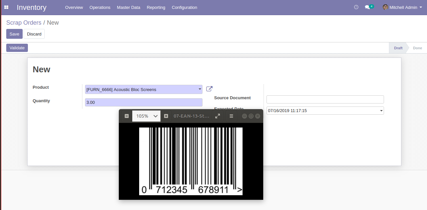Viewport: 427px width, 210px height.
Task: Discard the scrap order changes
Action: [34, 34]
